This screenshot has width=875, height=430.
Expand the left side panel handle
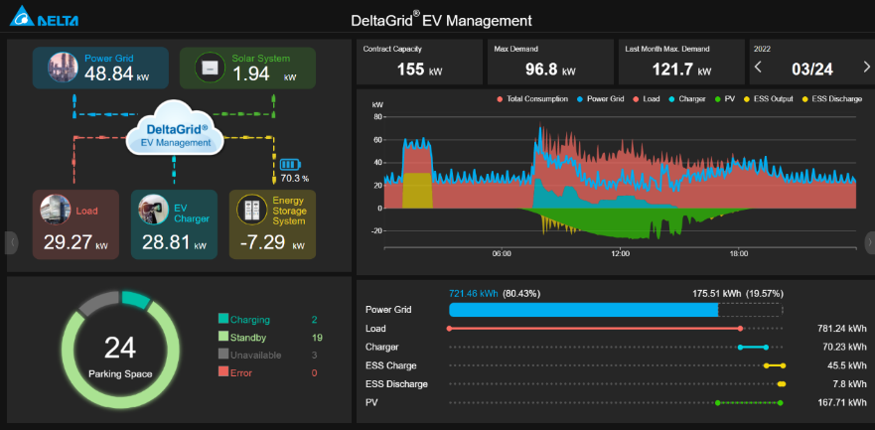12,241
